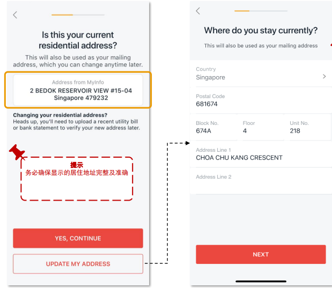Tap back arrow on 'Where do you stay' screen
This screenshot has height=288, width=332.
198,11
